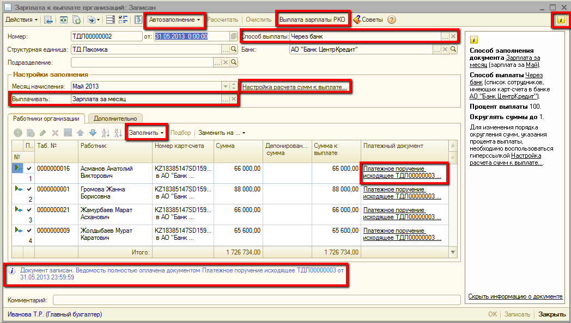Viewport: 571px width, 323px height.
Task: Clear the Банк field with the X icon
Action: point(452,49)
